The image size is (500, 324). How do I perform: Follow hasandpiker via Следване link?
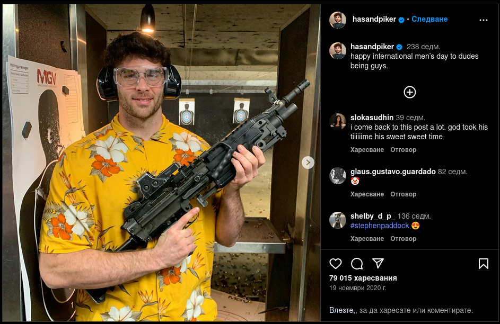pyautogui.click(x=429, y=19)
